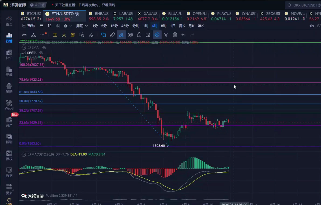Click the notes edit list icon

point(148,35)
